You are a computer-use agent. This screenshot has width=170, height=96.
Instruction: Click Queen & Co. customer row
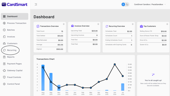click(x=153, y=45)
